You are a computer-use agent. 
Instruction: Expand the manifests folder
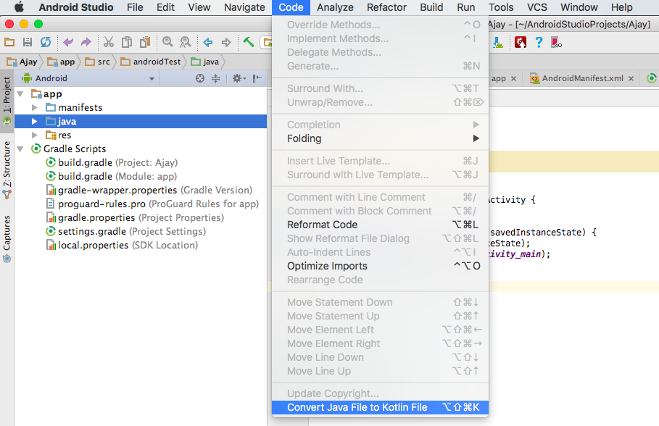[34, 107]
